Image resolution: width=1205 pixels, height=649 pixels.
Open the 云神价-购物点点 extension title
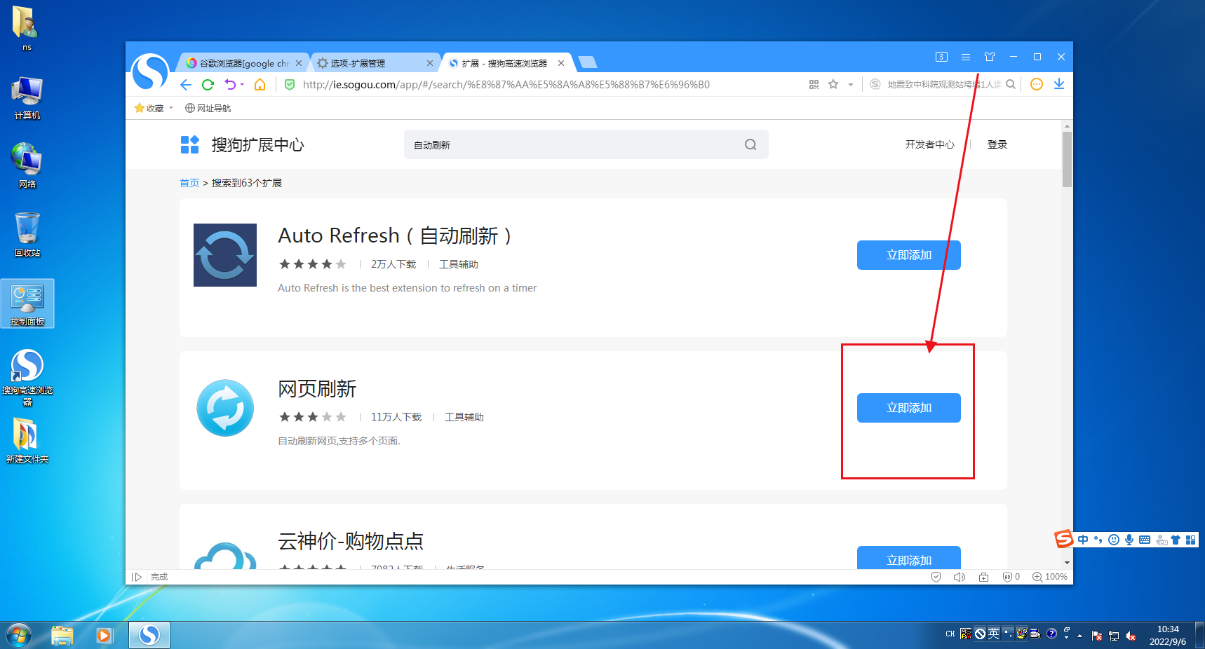click(x=351, y=541)
